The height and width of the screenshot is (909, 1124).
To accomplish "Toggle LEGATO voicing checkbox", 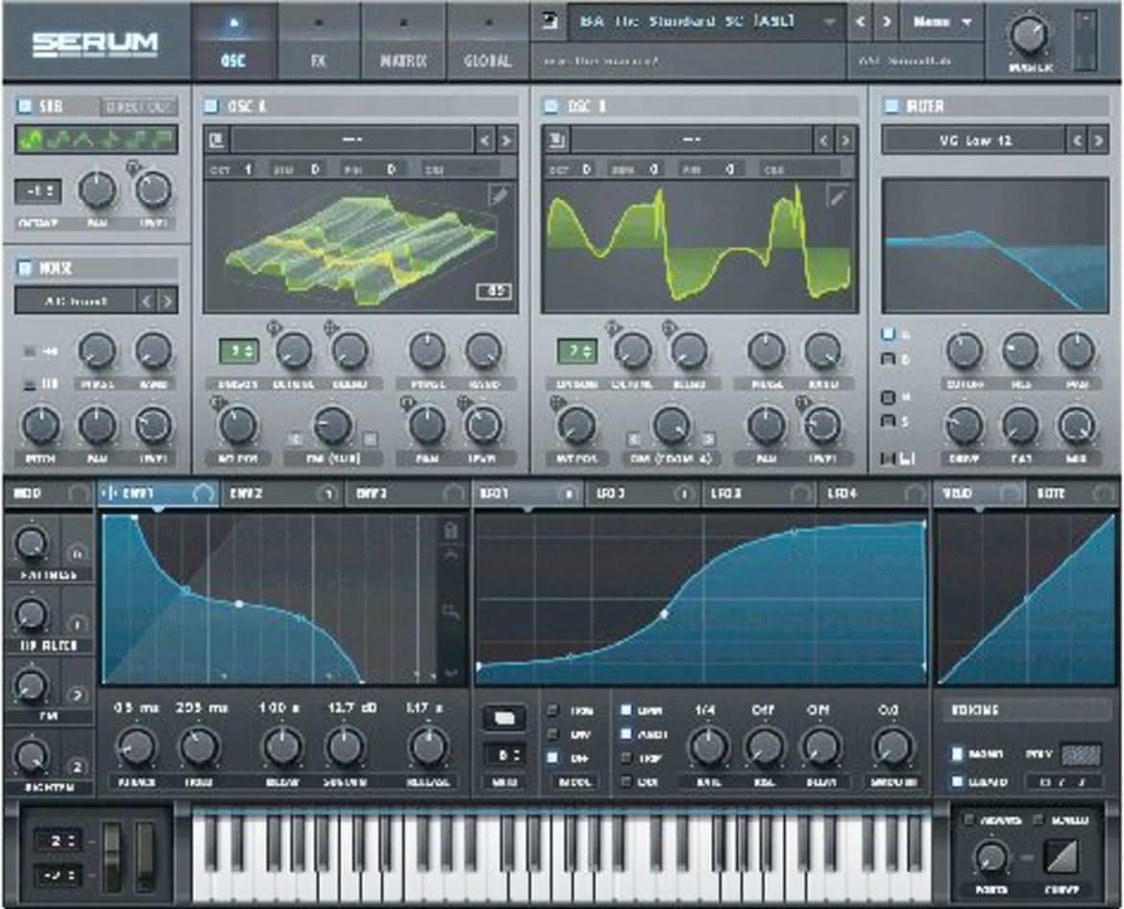I will [x=958, y=780].
